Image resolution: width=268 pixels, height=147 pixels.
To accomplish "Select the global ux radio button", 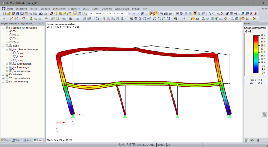I will tap(11, 35).
